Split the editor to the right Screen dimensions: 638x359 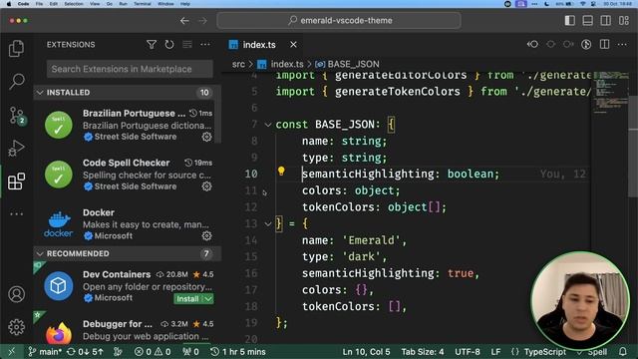click(605, 44)
